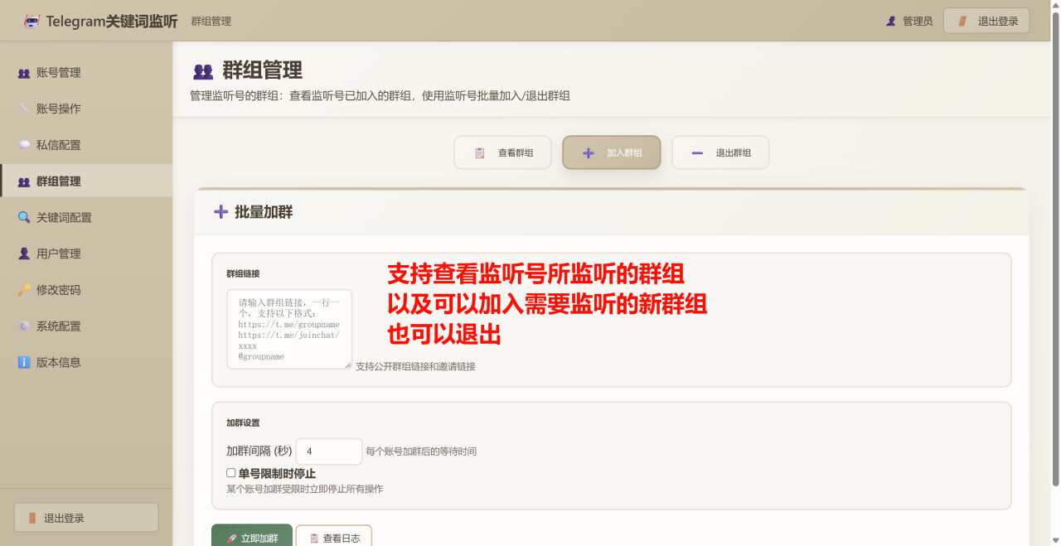Click the clipboard icon on 查看日志

tap(314, 539)
